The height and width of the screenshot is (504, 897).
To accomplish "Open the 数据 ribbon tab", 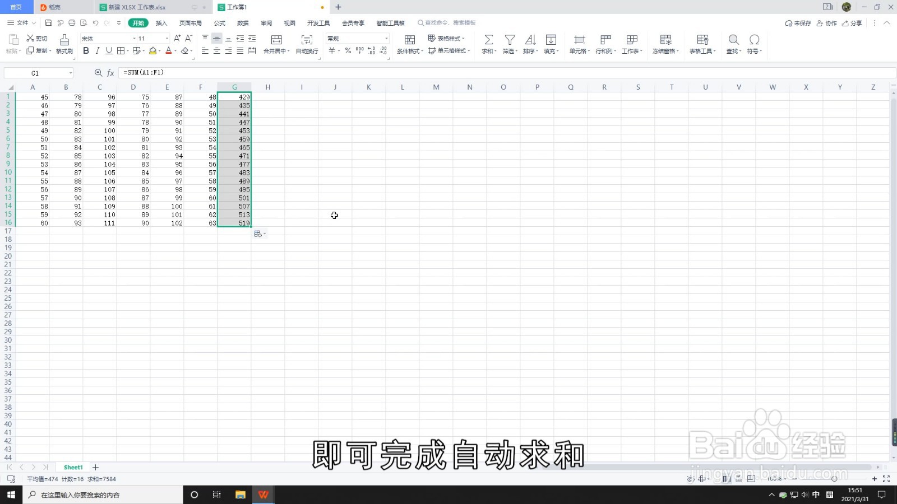I will [x=242, y=23].
